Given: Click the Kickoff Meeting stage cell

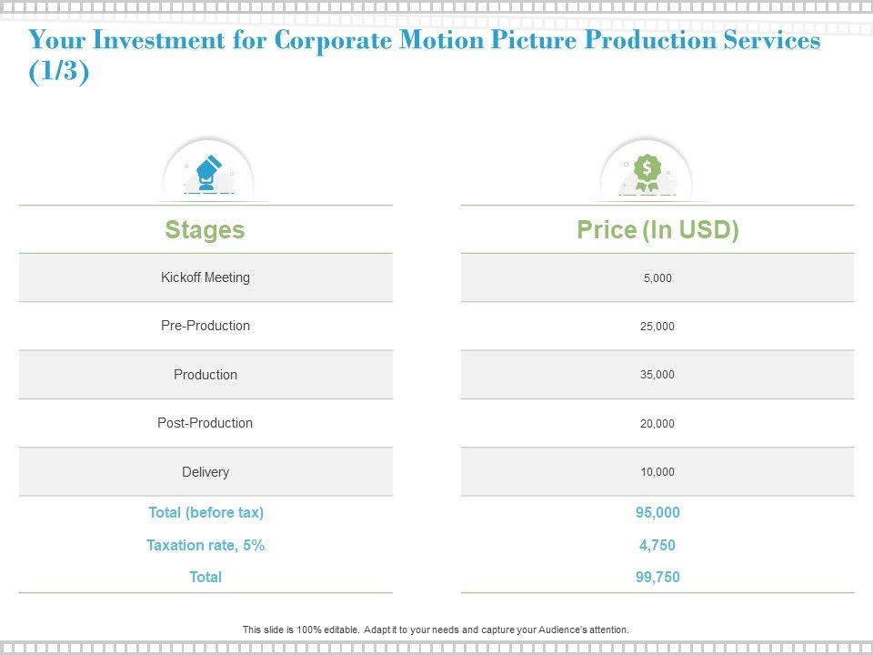Looking at the screenshot, I should 206,277.
